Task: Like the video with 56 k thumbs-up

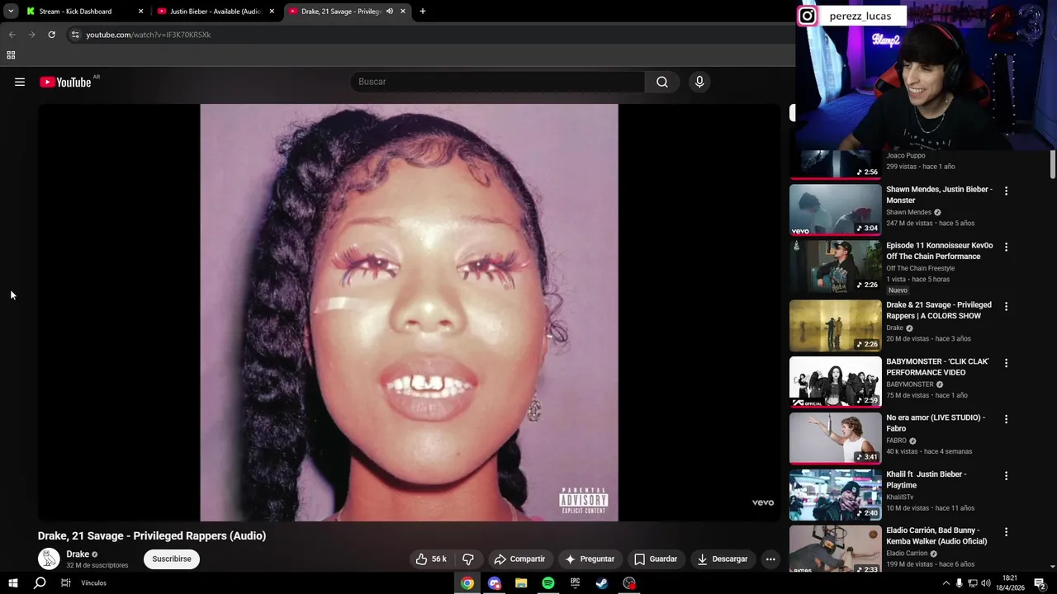Action: (x=431, y=559)
